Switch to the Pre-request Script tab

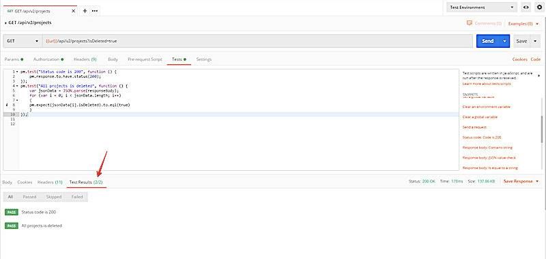(145, 59)
